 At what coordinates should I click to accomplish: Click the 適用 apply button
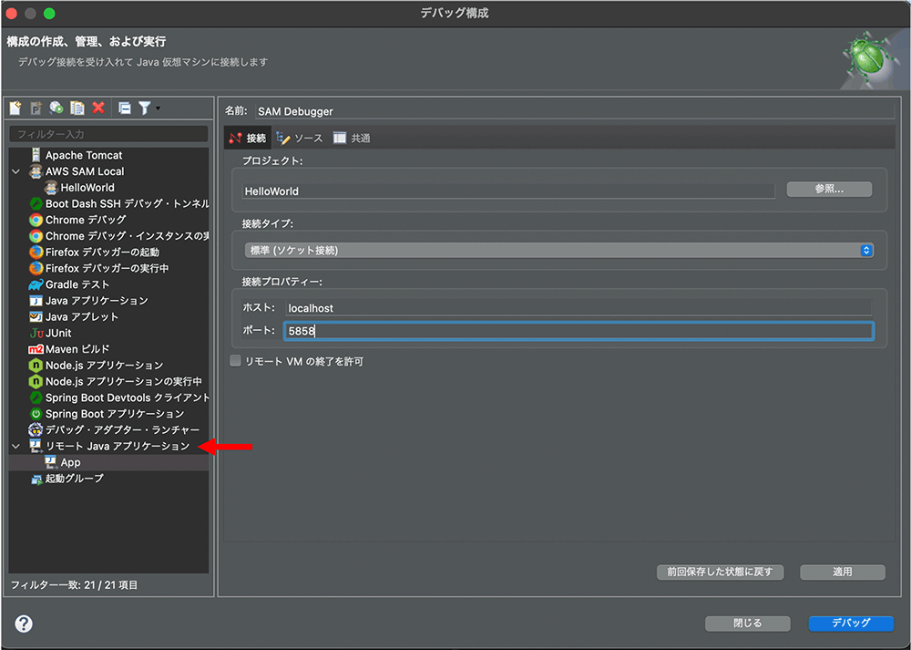click(x=842, y=572)
